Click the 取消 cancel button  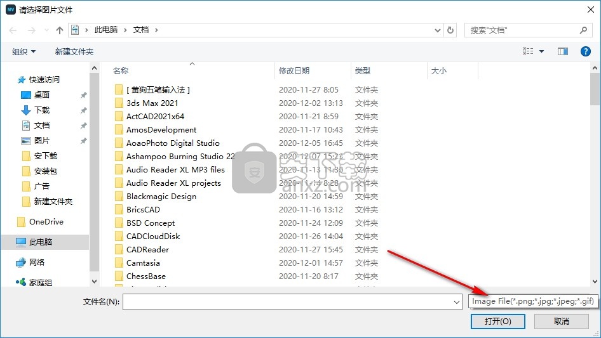562,322
